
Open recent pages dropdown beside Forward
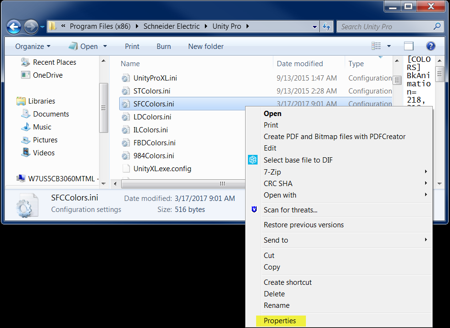point(43,27)
